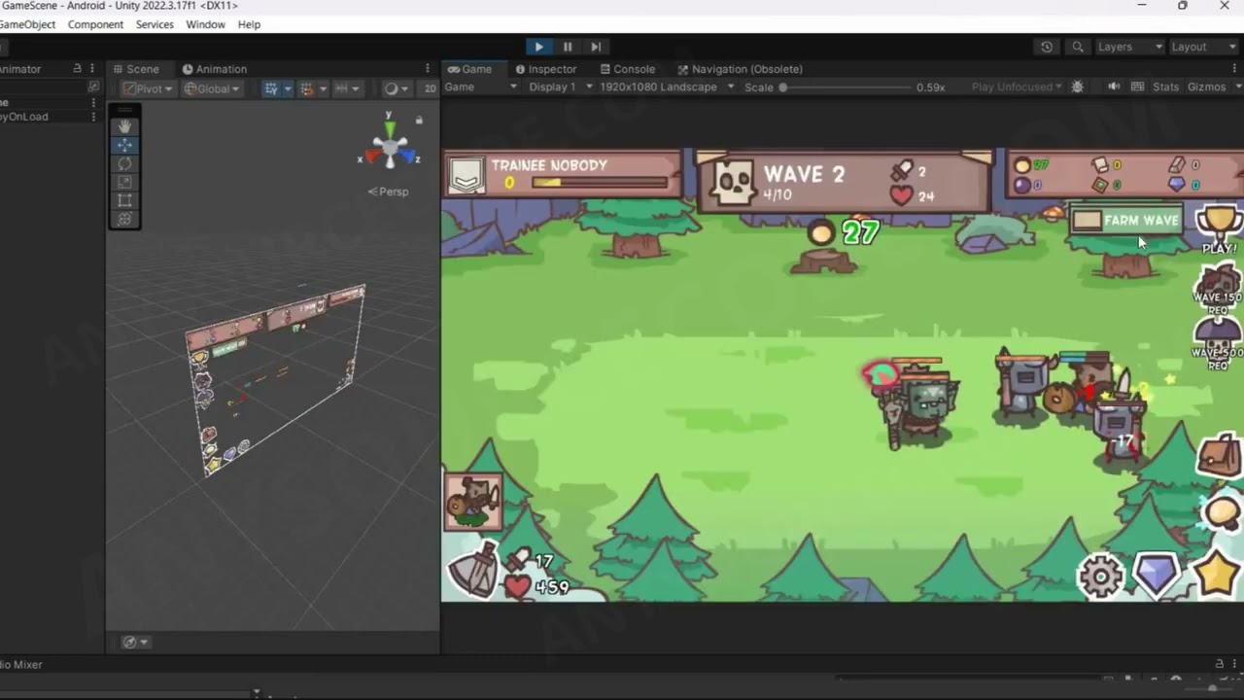Open the GameObject menu
1244x700 pixels.
[x=27, y=24]
